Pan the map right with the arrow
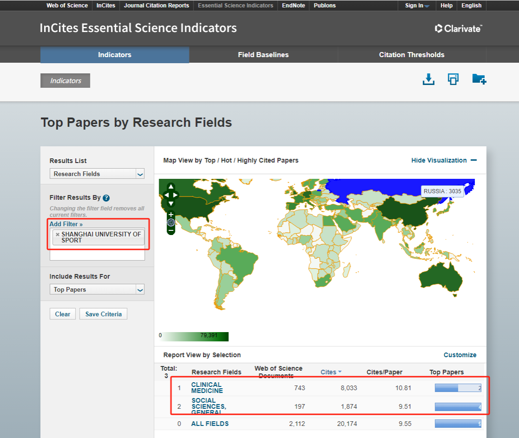This screenshot has height=438, width=519. [x=176, y=195]
